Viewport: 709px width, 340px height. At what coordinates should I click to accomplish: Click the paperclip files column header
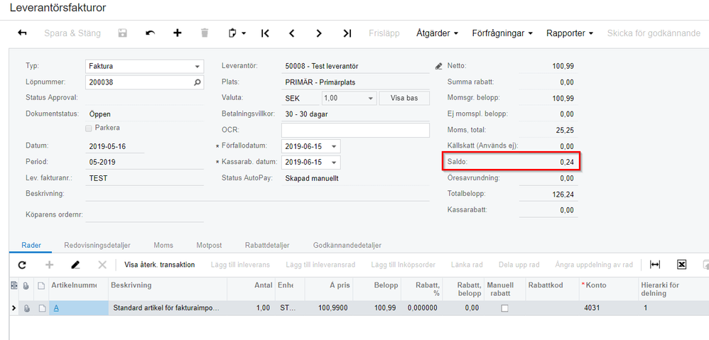point(26,285)
